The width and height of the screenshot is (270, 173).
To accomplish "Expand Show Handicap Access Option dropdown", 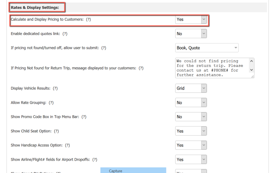I will pyautogui.click(x=191, y=145).
